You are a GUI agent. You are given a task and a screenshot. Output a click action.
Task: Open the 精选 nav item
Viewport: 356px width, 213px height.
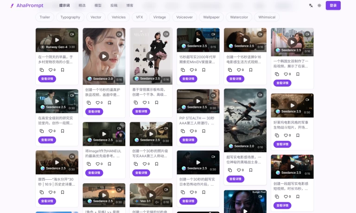click(82, 6)
